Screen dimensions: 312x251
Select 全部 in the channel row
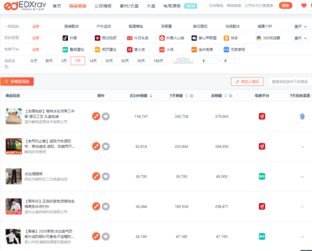(36, 38)
